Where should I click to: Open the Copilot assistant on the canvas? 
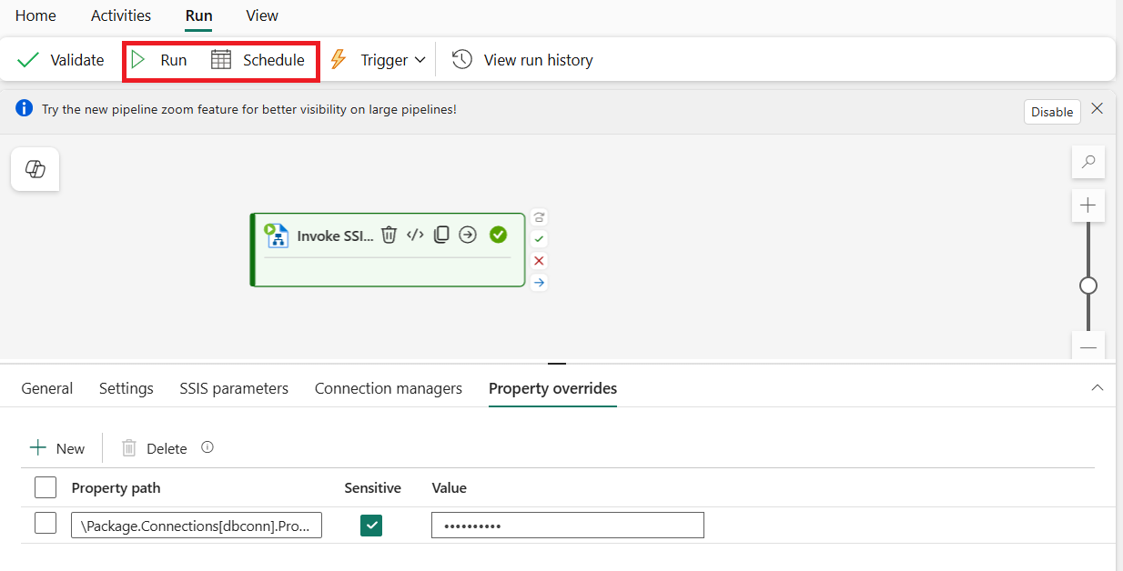click(x=34, y=169)
